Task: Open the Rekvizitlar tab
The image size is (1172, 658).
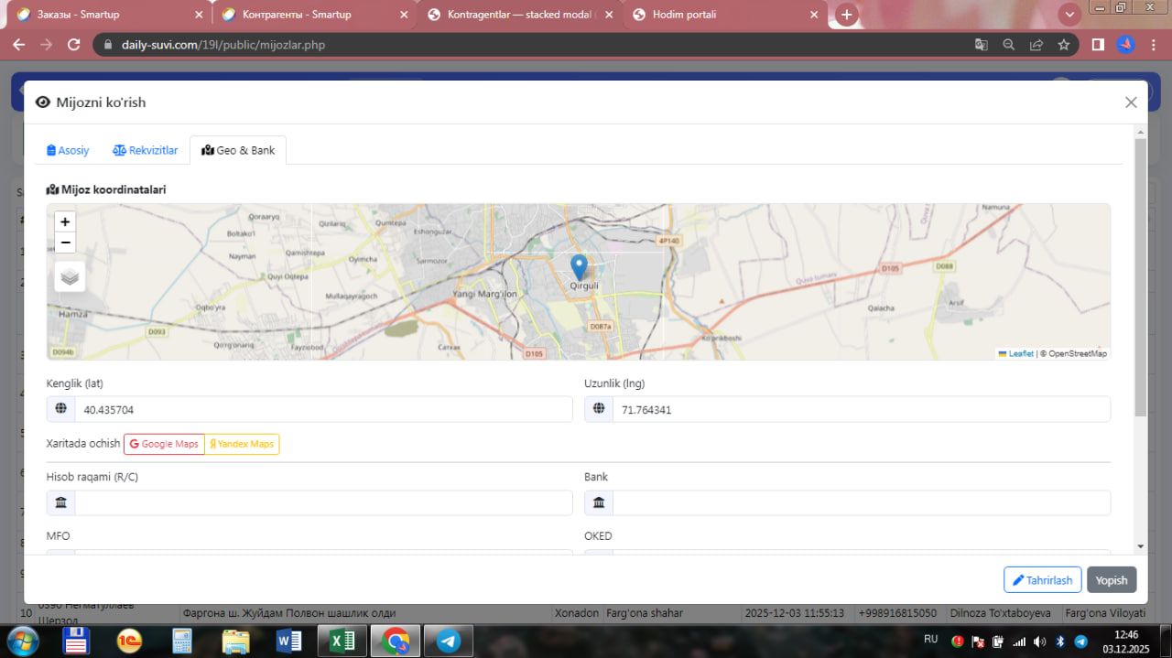Action: click(x=146, y=150)
